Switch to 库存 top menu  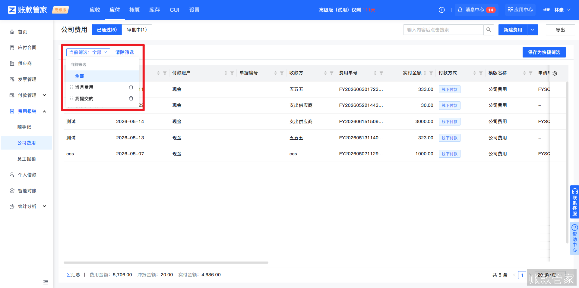click(154, 10)
